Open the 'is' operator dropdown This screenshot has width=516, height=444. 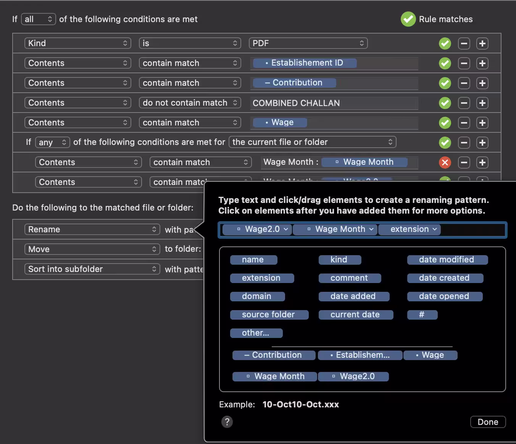(190, 43)
